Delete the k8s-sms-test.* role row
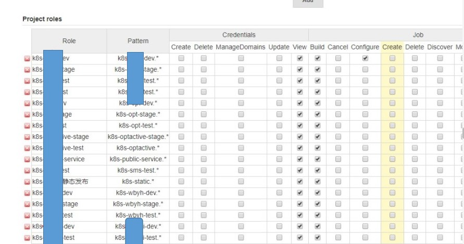This screenshot has width=464, height=244. (x=27, y=171)
